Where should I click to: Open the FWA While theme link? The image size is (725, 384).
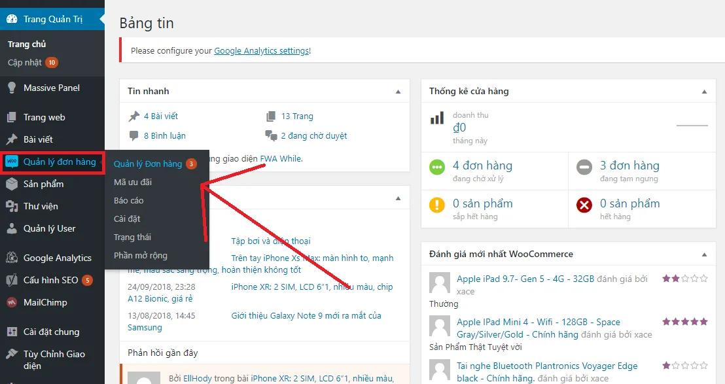[281, 158]
